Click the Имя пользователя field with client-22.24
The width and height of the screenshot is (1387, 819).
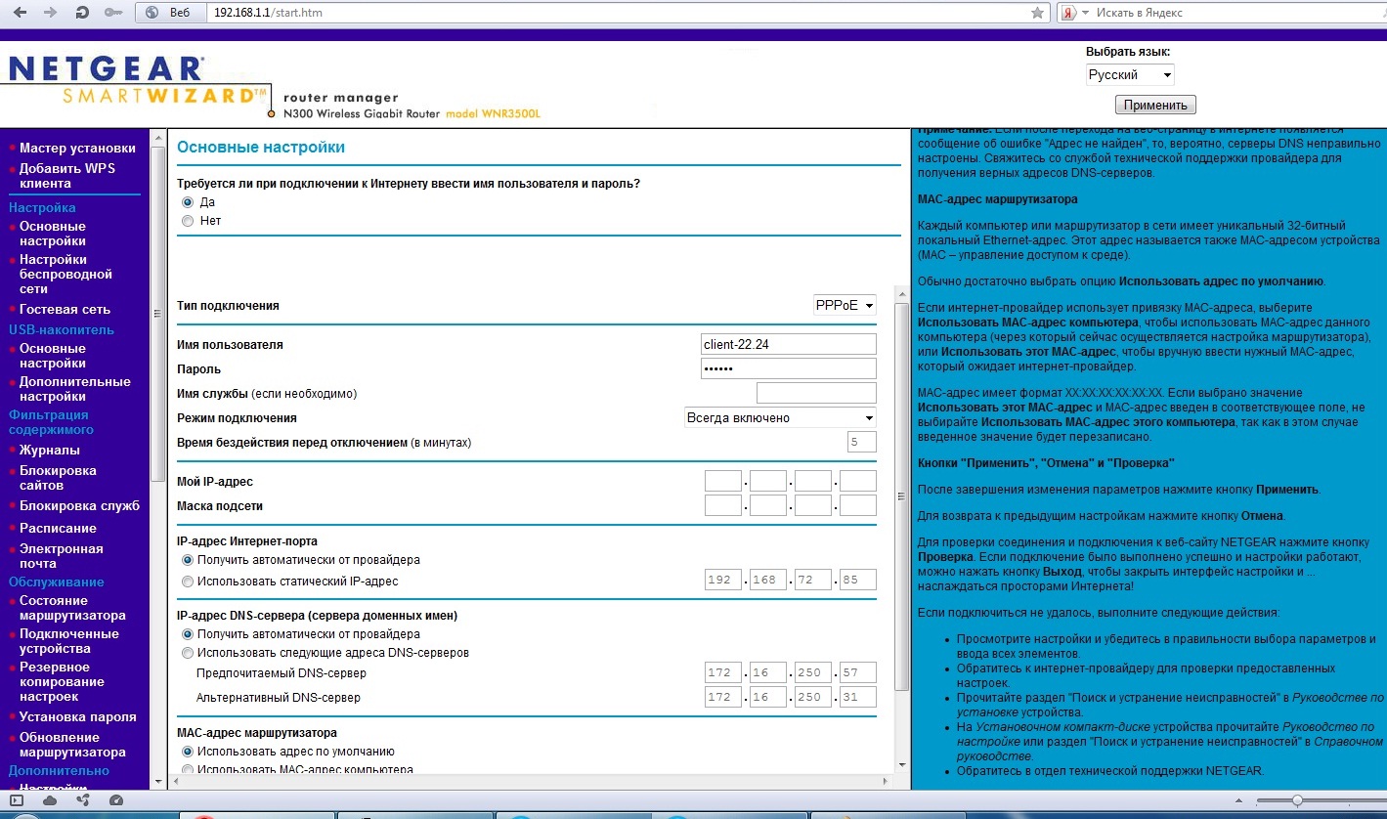(x=789, y=344)
